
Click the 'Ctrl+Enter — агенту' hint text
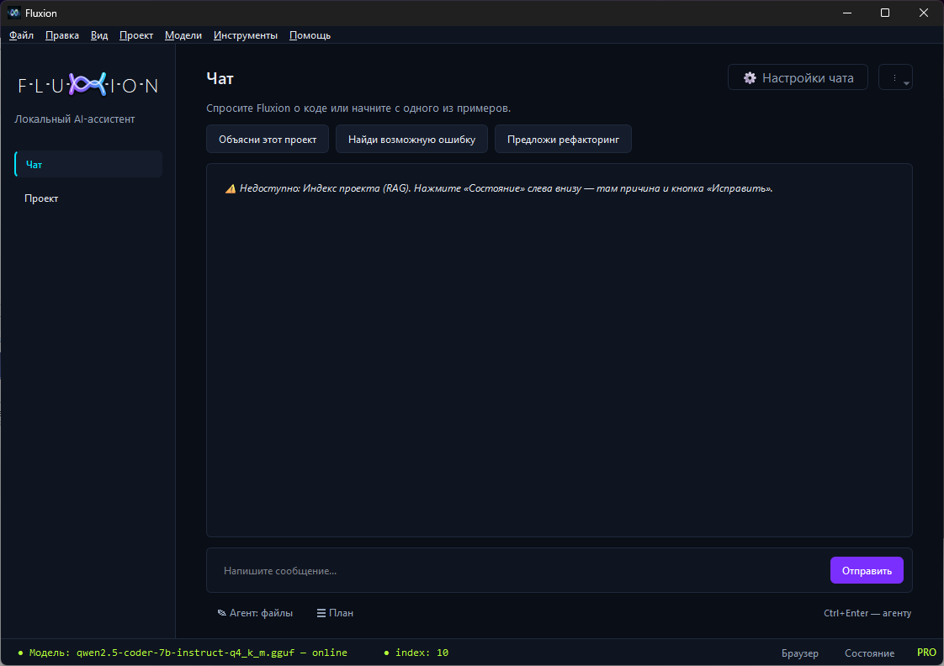[x=867, y=613]
